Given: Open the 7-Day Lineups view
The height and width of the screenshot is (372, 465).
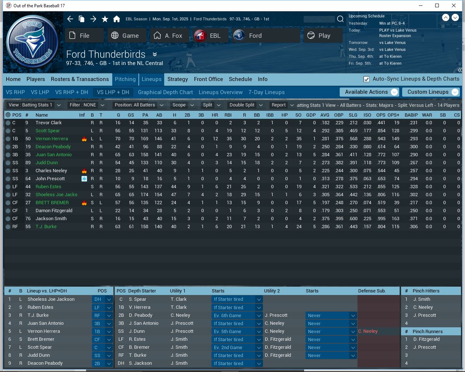Looking at the screenshot, I should 267,92.
